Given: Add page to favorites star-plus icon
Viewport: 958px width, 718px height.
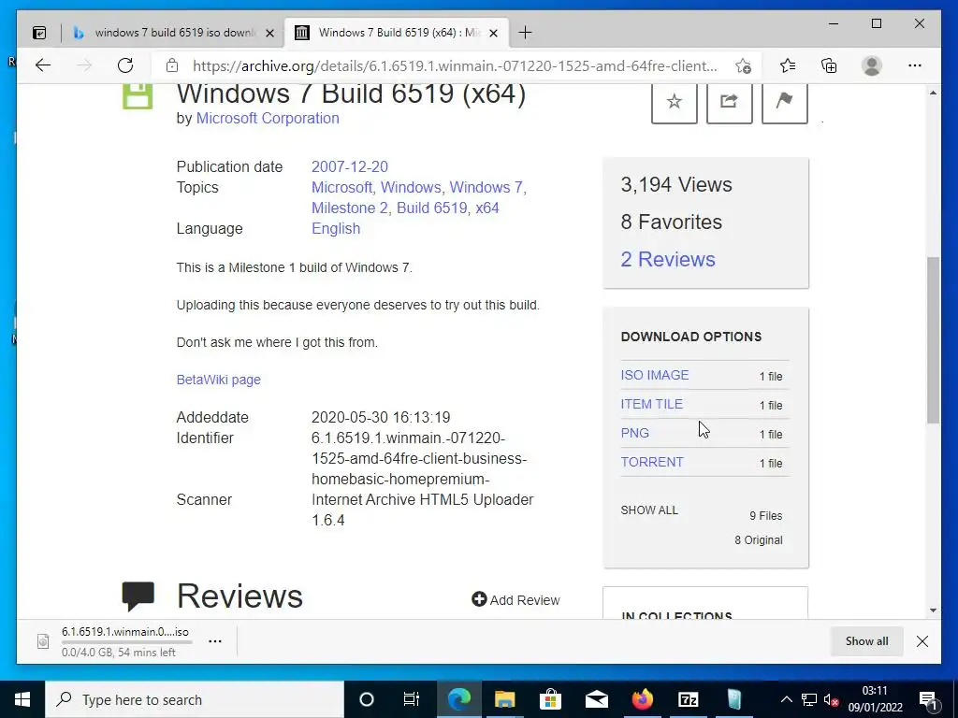Looking at the screenshot, I should [x=743, y=66].
